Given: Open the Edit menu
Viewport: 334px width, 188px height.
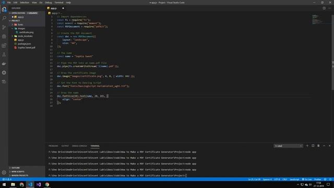Looking at the screenshot, I should 15,3.
